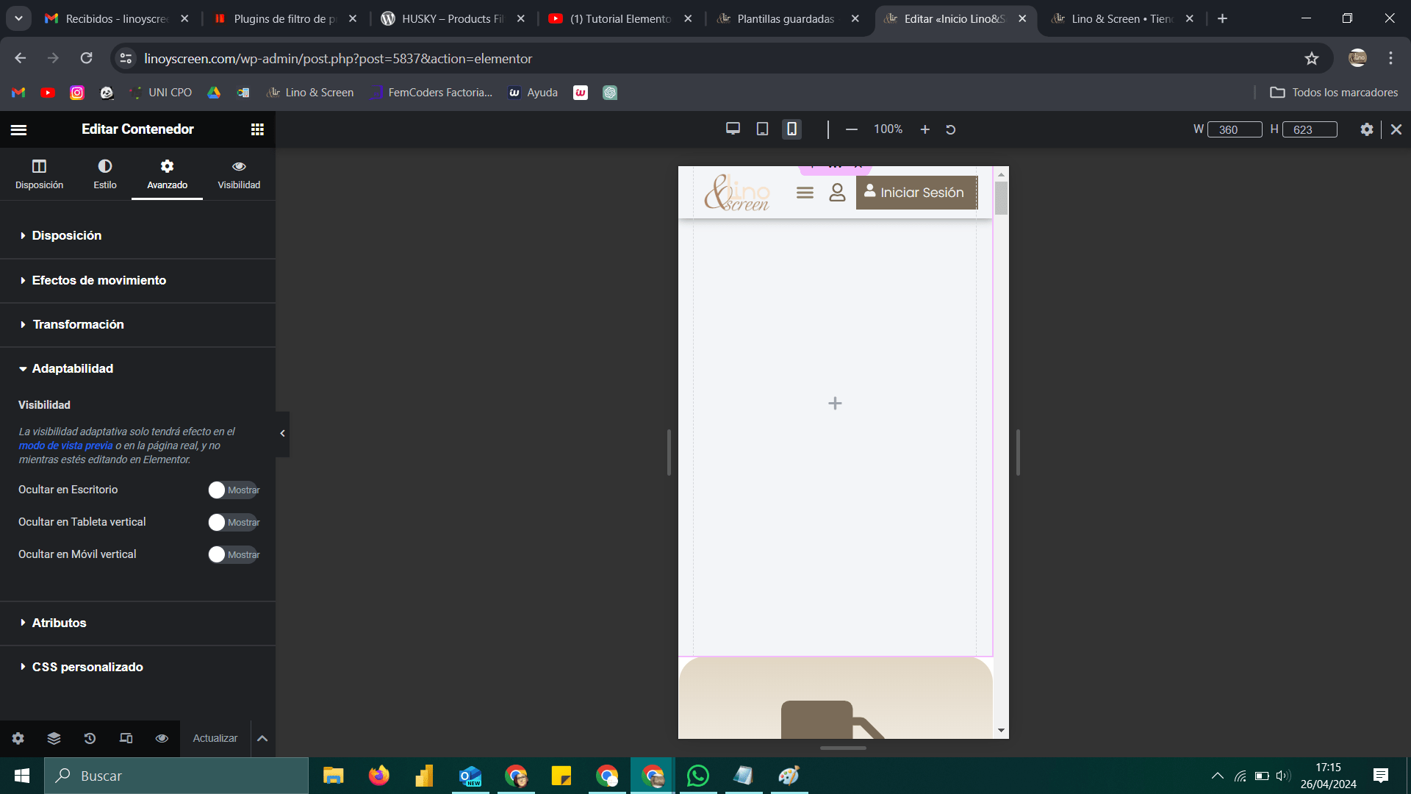The image size is (1411, 794).
Task: Preview changes with the eye icon
Action: [x=162, y=738]
